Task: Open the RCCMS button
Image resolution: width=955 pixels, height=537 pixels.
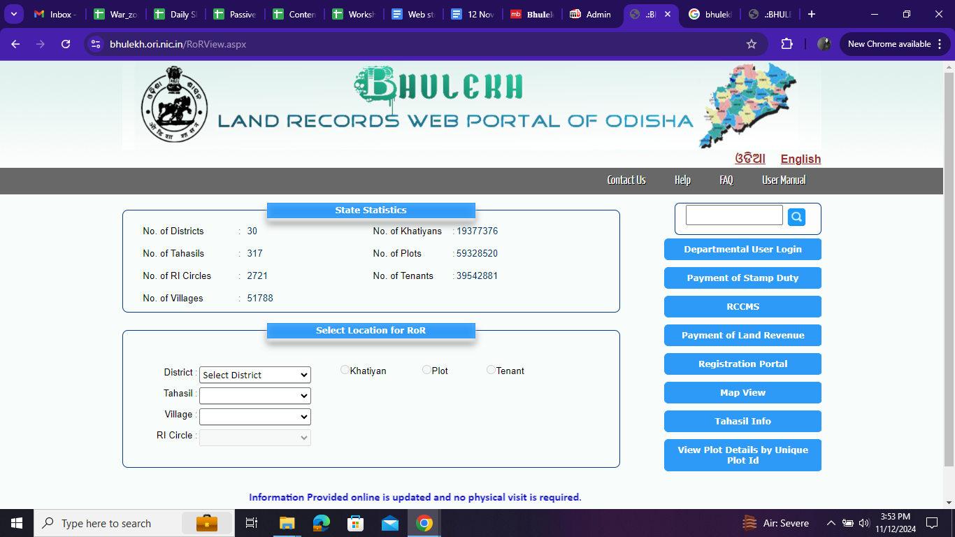Action: pos(742,307)
